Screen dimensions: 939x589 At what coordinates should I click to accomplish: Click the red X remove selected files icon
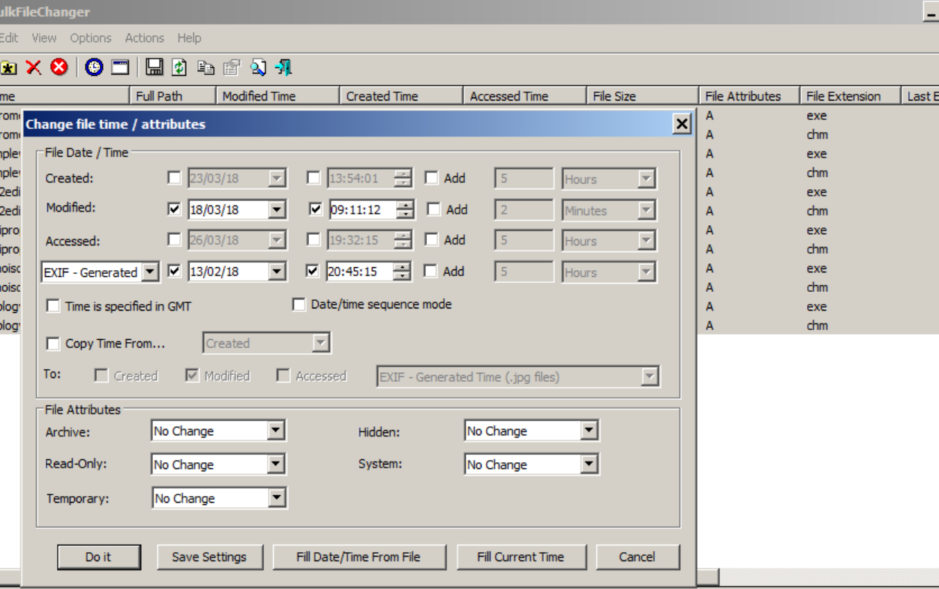tap(34, 68)
